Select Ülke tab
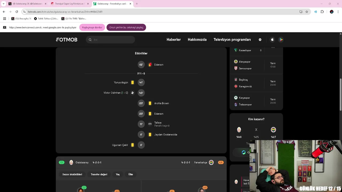The width and height of the screenshot is (342, 192). coord(131,174)
